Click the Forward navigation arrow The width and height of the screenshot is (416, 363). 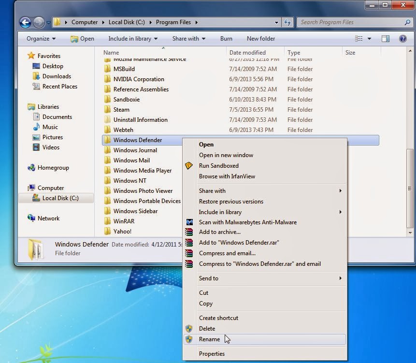[x=39, y=22]
